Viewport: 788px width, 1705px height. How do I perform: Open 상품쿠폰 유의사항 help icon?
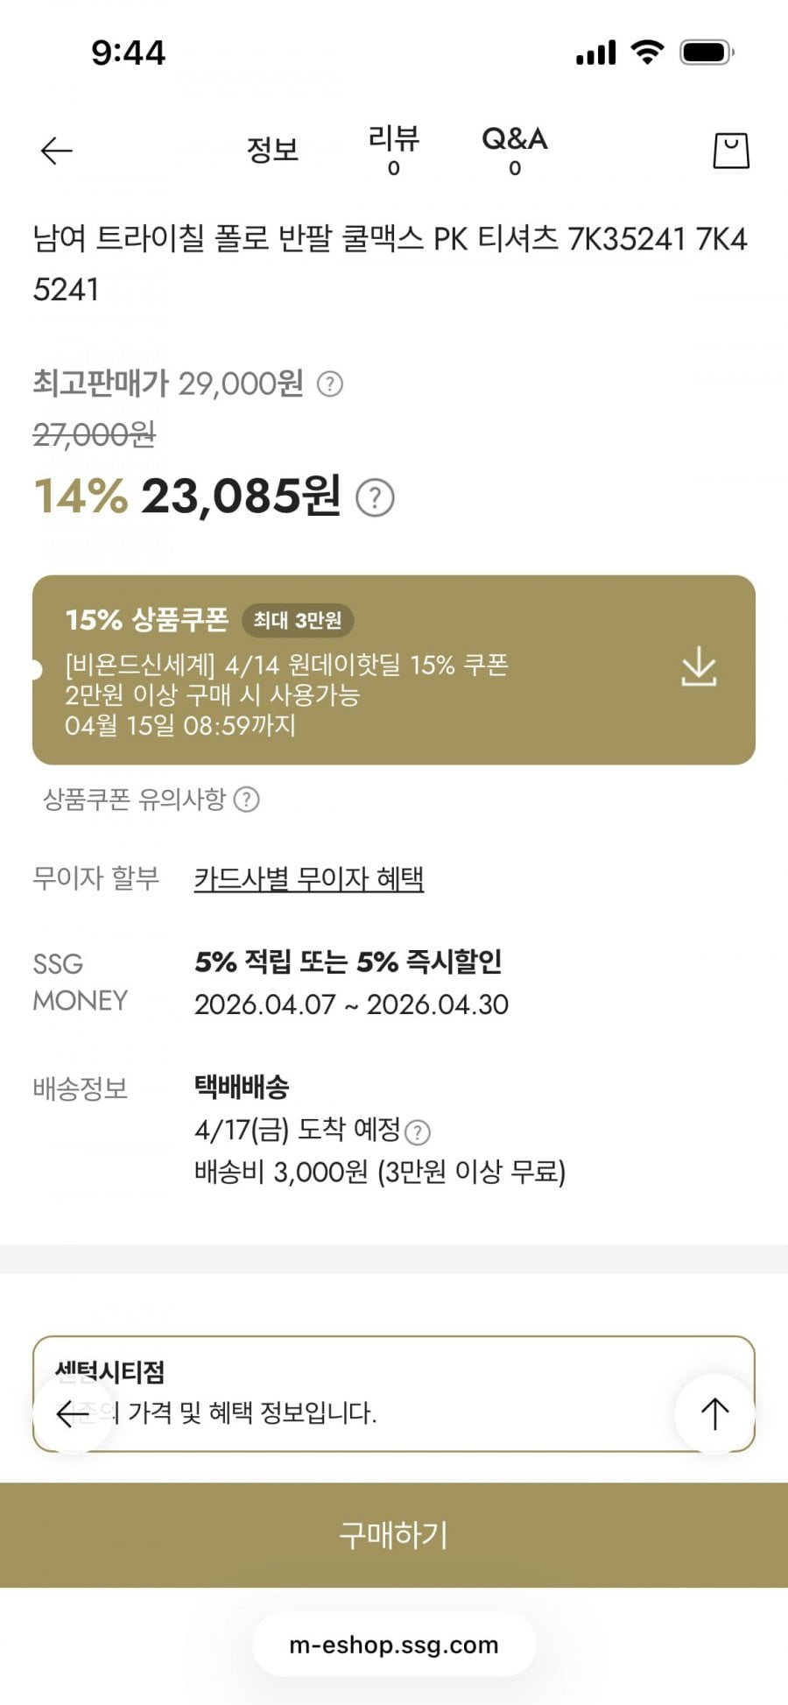click(247, 799)
